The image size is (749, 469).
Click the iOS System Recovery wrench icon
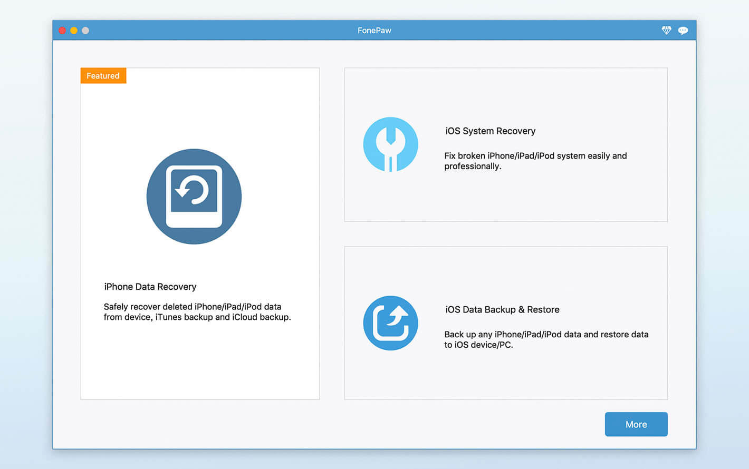point(391,144)
